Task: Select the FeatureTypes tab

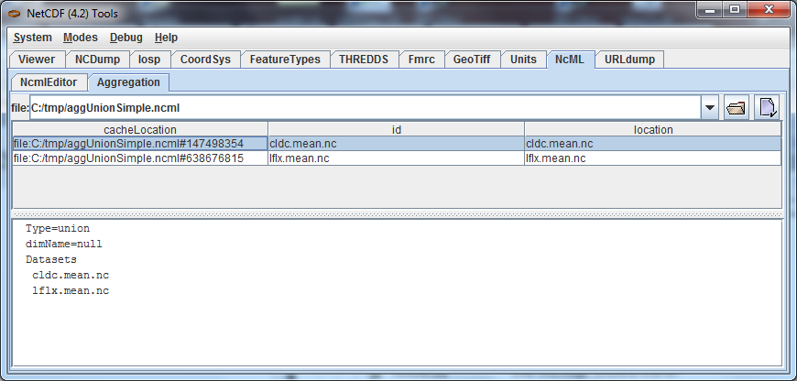Action: (285, 60)
